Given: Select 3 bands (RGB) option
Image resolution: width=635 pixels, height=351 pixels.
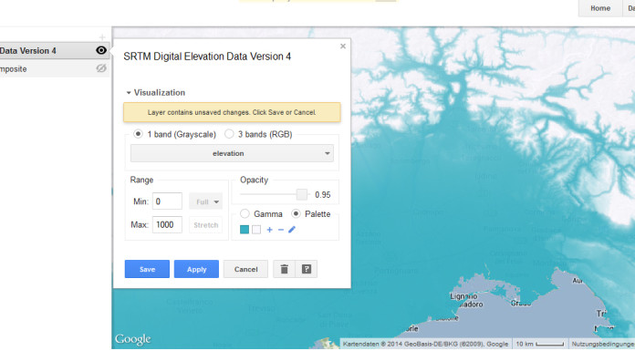Looking at the screenshot, I should [229, 134].
